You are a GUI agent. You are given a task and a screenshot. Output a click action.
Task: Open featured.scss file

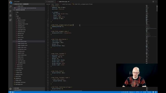[x=21, y=32]
